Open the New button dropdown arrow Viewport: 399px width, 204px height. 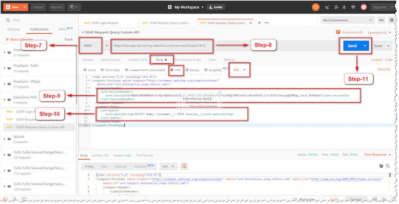[24, 7]
